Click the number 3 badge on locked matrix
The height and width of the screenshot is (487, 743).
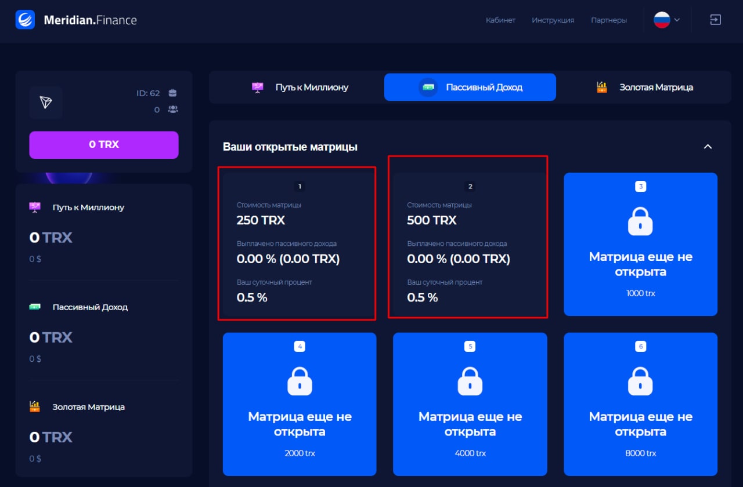[641, 186]
